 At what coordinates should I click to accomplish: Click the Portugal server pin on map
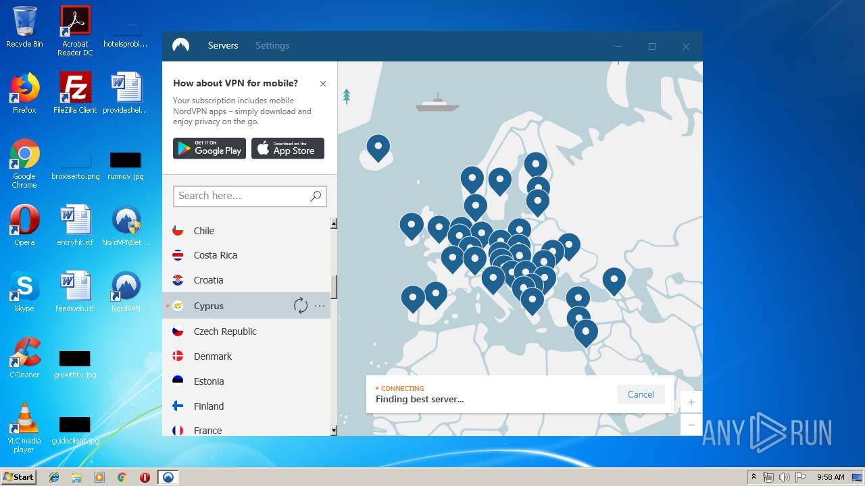point(413,298)
